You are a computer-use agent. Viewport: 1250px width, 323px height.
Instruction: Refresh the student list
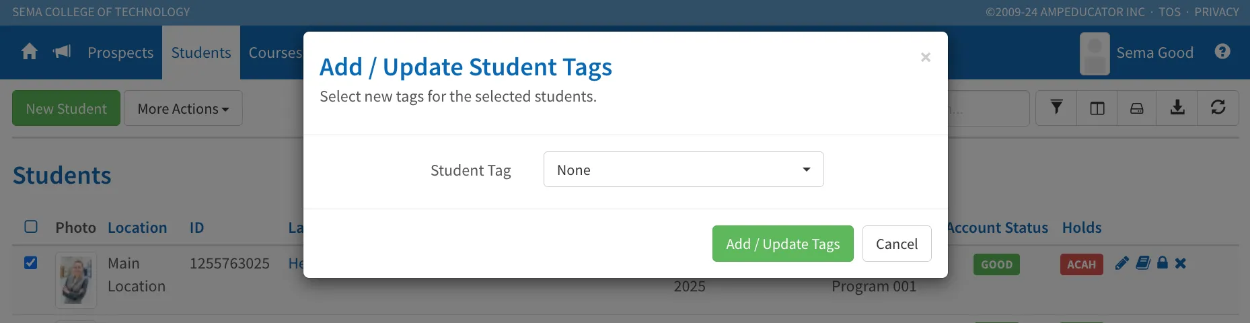(1218, 108)
